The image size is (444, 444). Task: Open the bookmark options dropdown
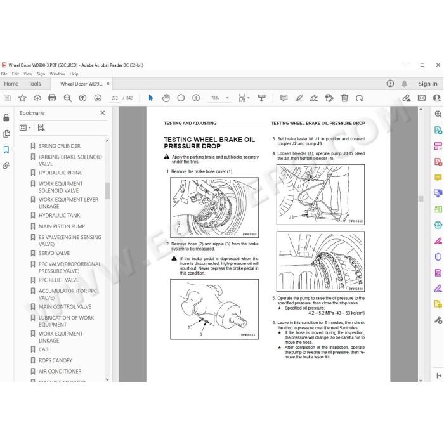point(25,127)
